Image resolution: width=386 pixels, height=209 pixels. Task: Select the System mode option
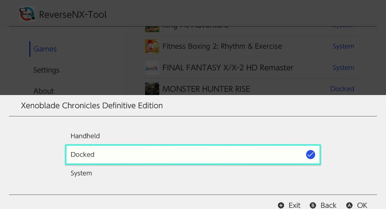(x=193, y=173)
